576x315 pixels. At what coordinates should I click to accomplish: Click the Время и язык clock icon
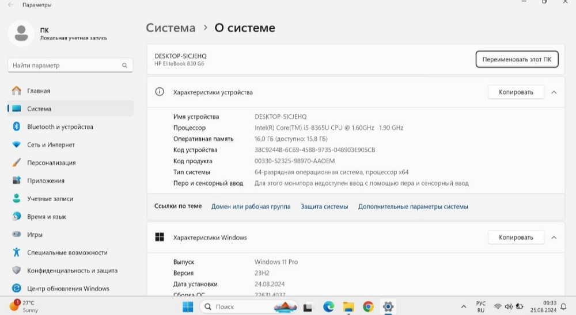pyautogui.click(x=17, y=216)
